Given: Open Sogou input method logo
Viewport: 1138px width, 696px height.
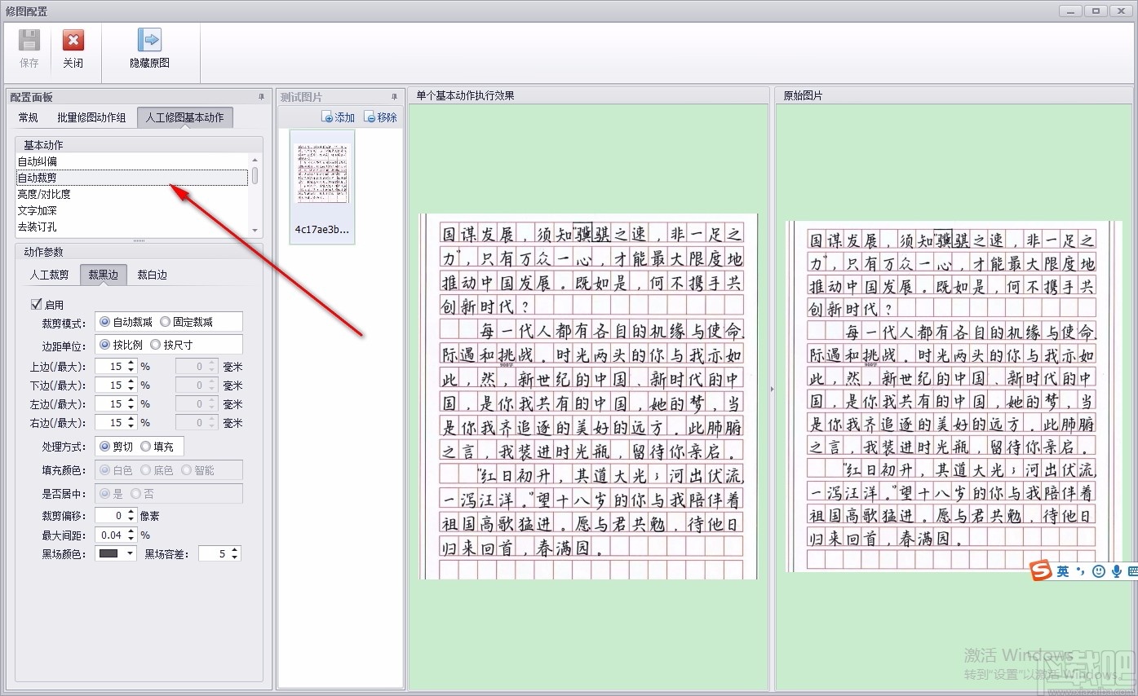Looking at the screenshot, I should coord(1039,571).
